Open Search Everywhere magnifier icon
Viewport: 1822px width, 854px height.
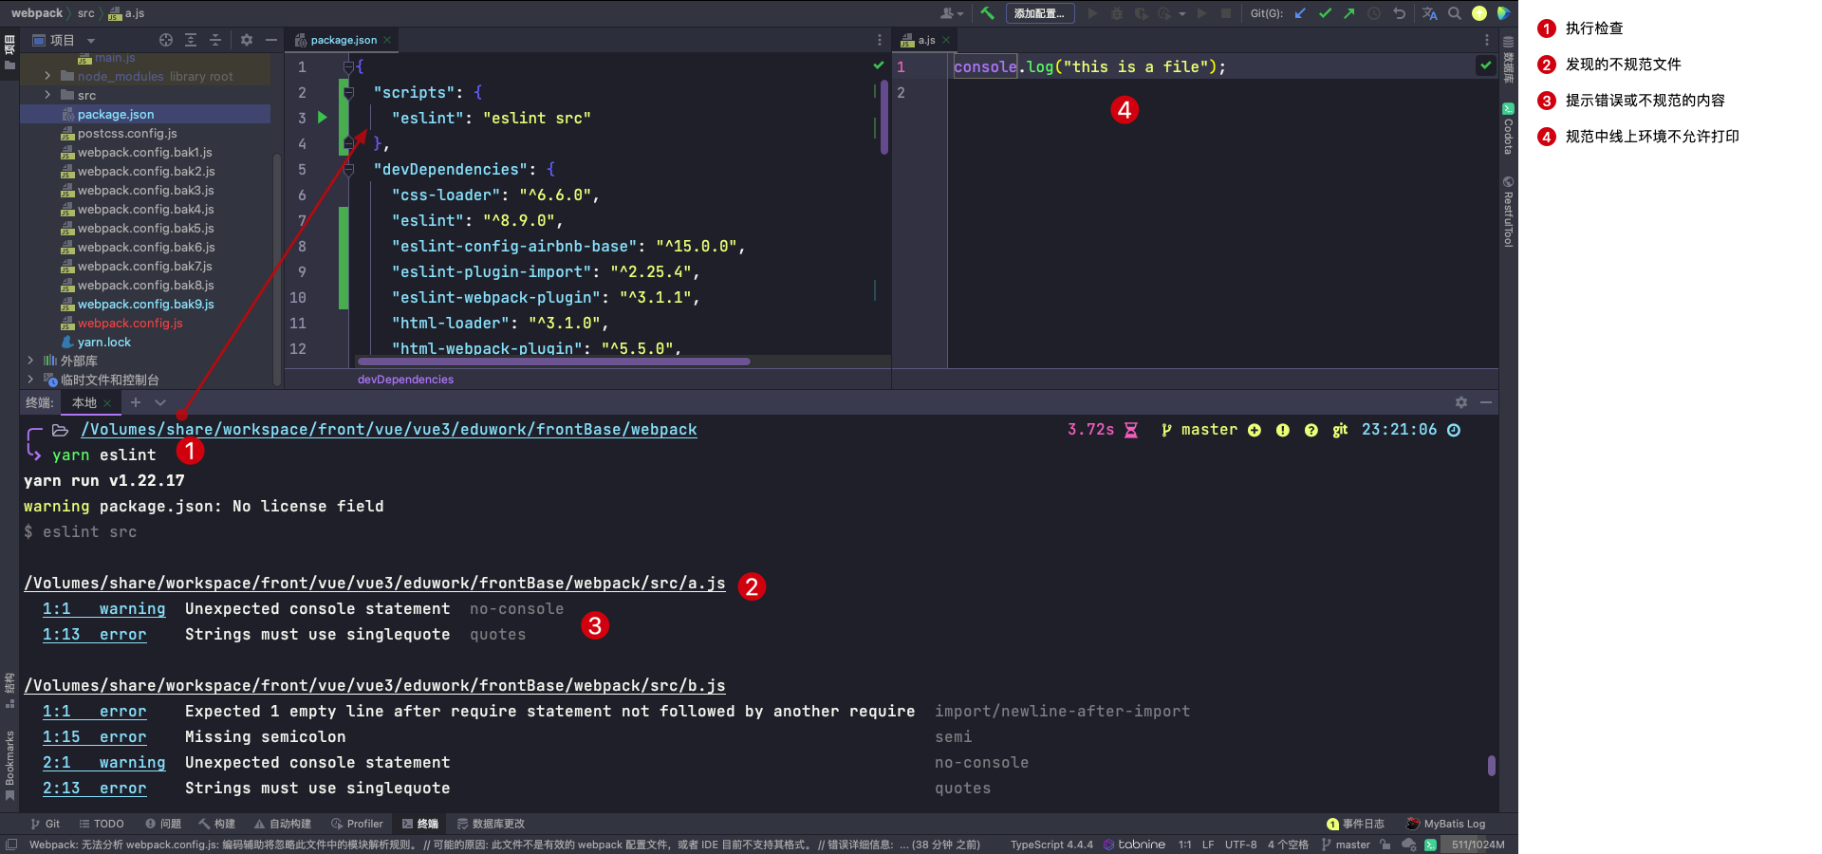(1455, 13)
